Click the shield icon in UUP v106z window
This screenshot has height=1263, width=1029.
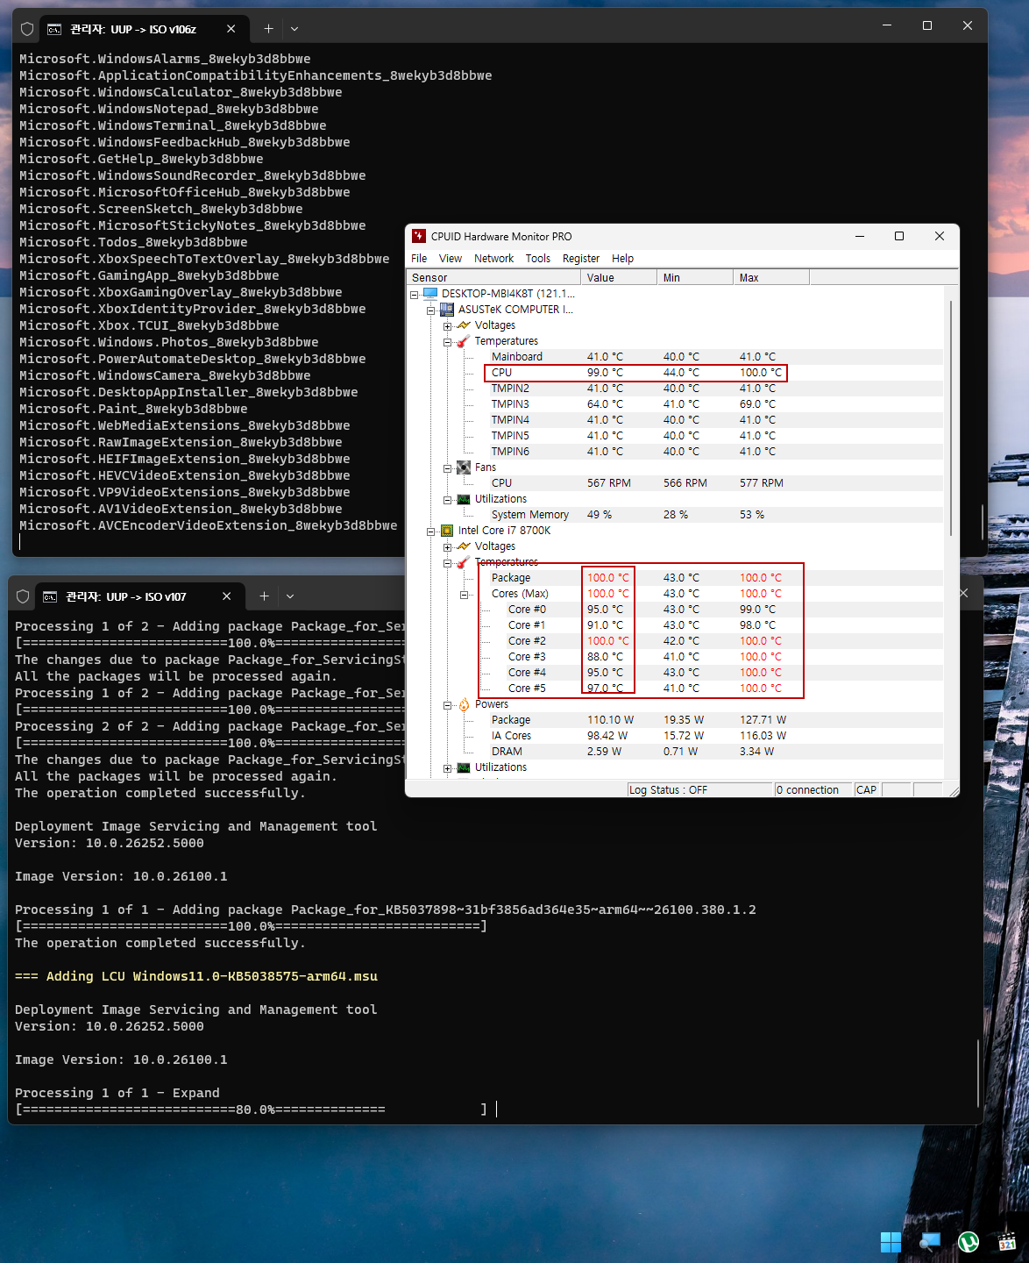27,29
